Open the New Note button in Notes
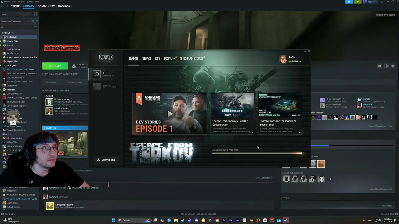Screen dimensions: 399x224 [x=387, y=206]
